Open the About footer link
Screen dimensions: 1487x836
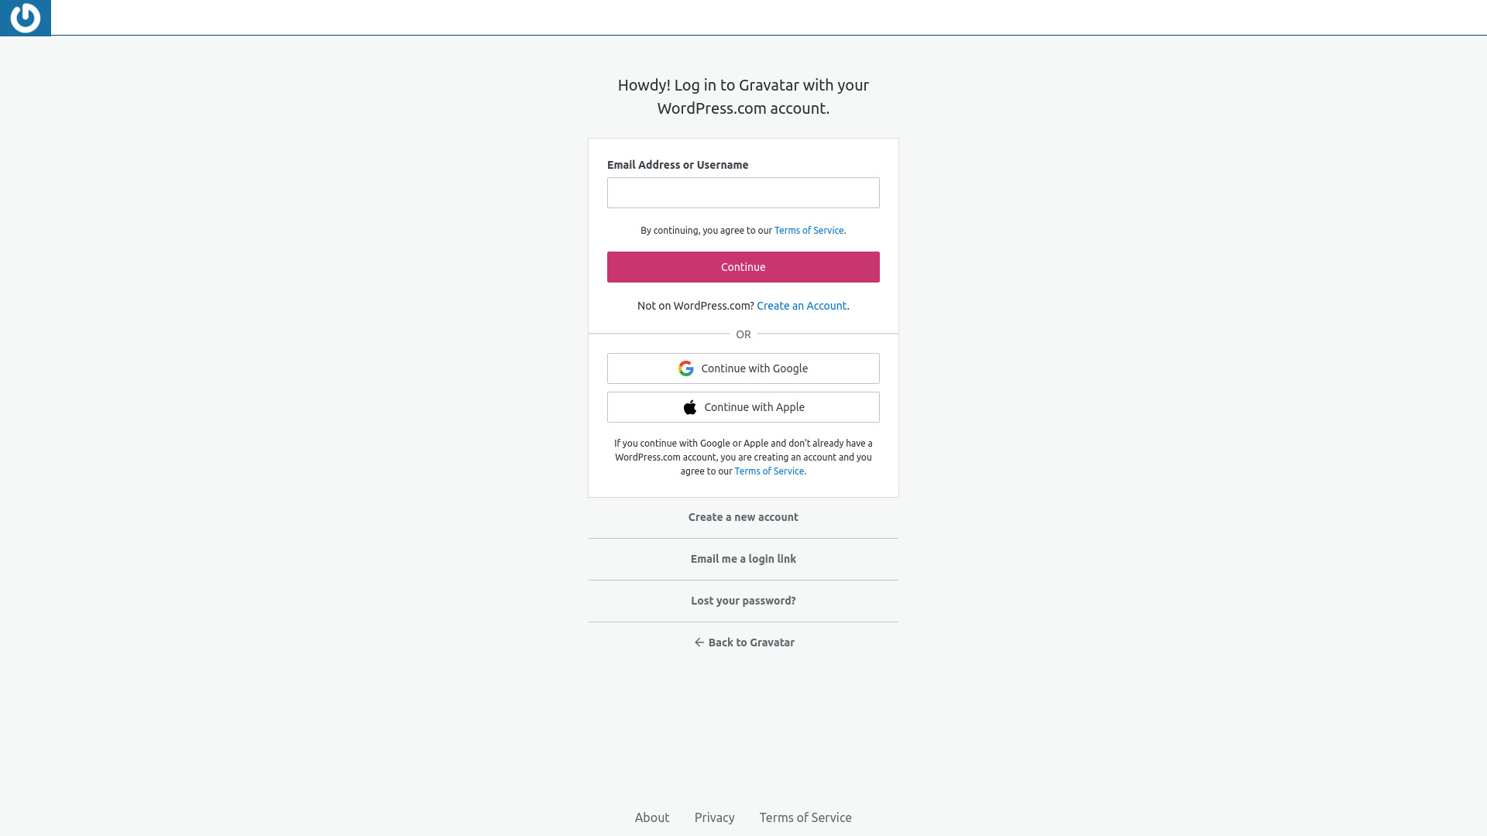[x=652, y=817]
